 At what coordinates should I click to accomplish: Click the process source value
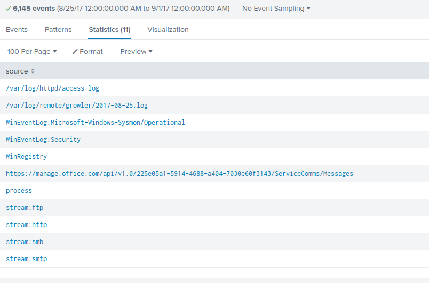pyautogui.click(x=19, y=191)
